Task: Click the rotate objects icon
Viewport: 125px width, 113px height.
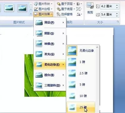Action: pos(79,14)
